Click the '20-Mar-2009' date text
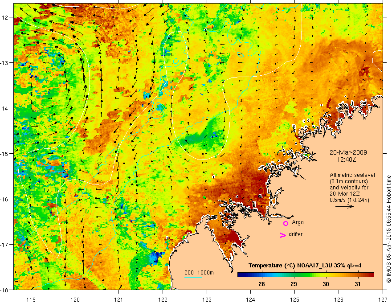 coord(348,152)
